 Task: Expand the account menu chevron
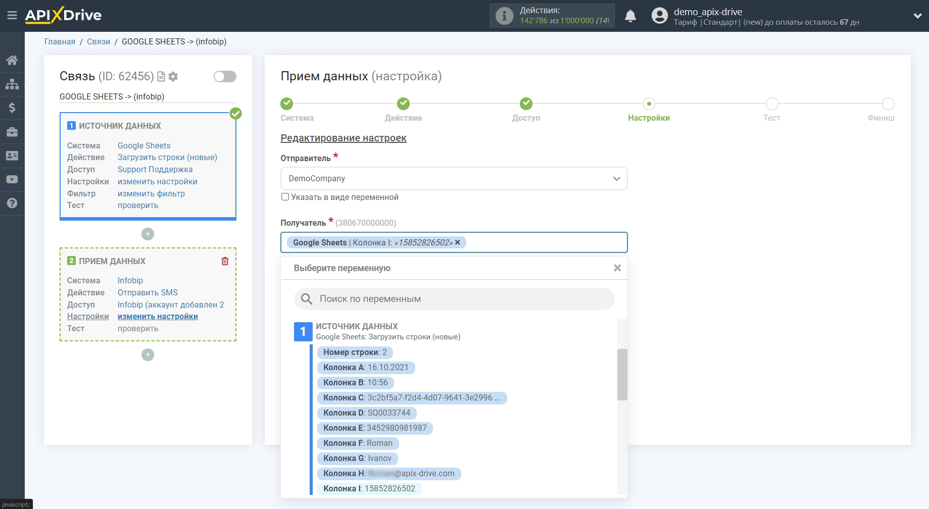tap(917, 16)
